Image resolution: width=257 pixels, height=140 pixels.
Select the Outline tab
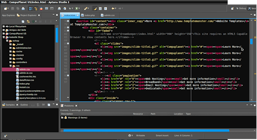(24, 105)
